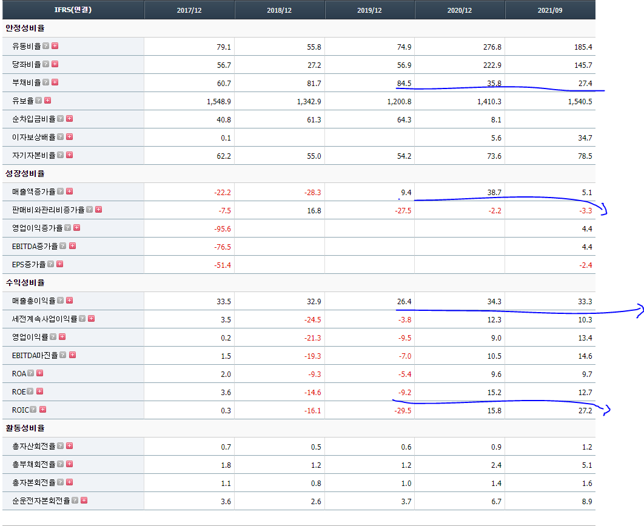Click plus icon beside 총부채회전율

coord(69,464)
